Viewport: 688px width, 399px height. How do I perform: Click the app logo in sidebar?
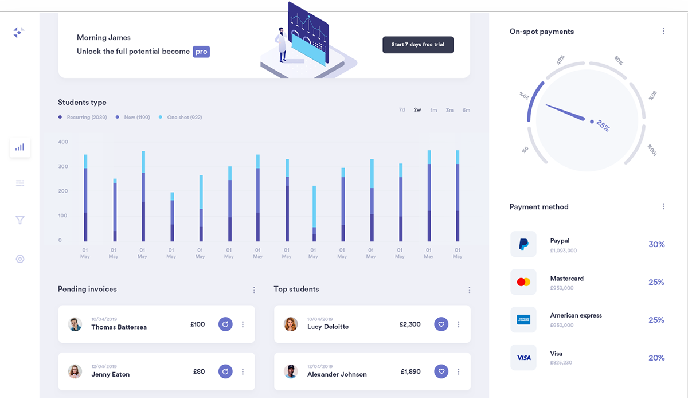click(18, 33)
